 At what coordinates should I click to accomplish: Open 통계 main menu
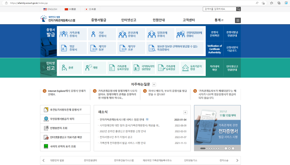click(x=219, y=20)
